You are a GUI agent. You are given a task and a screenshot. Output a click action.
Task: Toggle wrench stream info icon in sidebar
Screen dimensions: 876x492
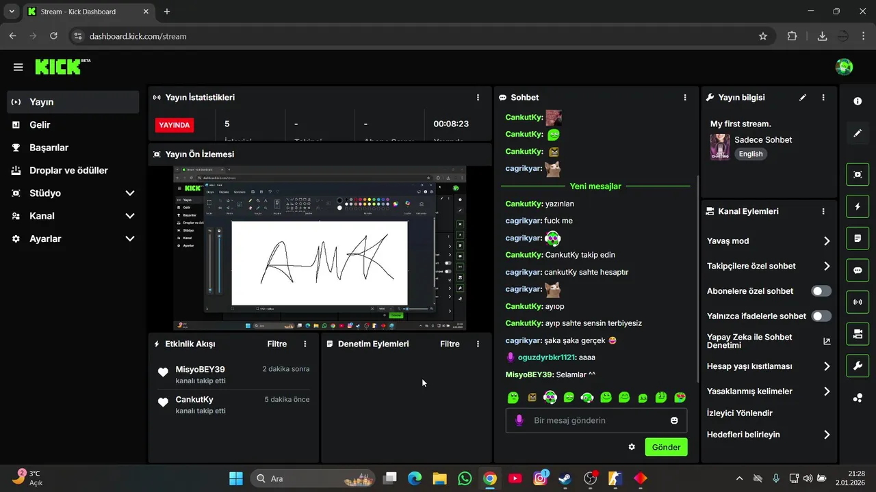coord(858,366)
